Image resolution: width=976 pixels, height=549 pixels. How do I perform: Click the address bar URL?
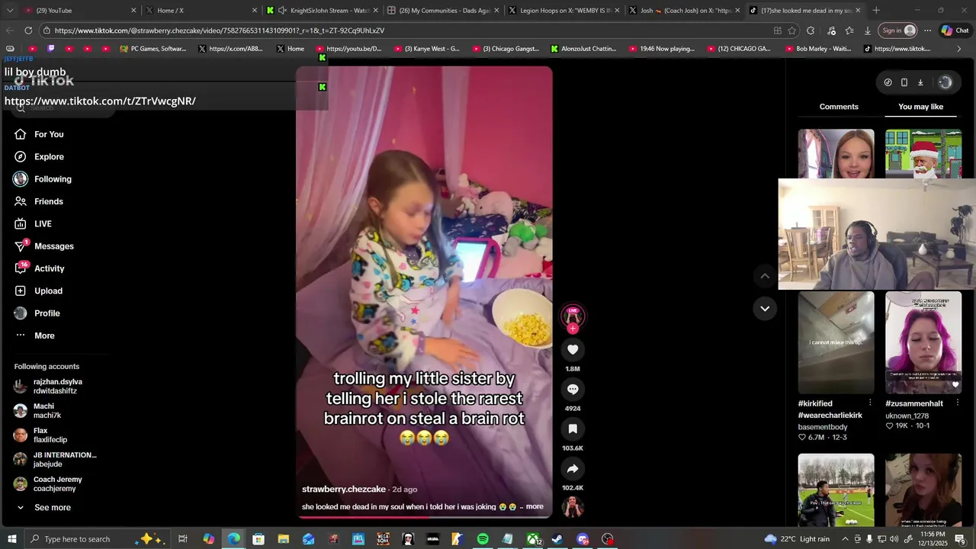219,30
